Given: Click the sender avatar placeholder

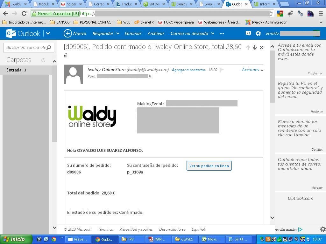Looking at the screenshot, I should tap(73, 74).
